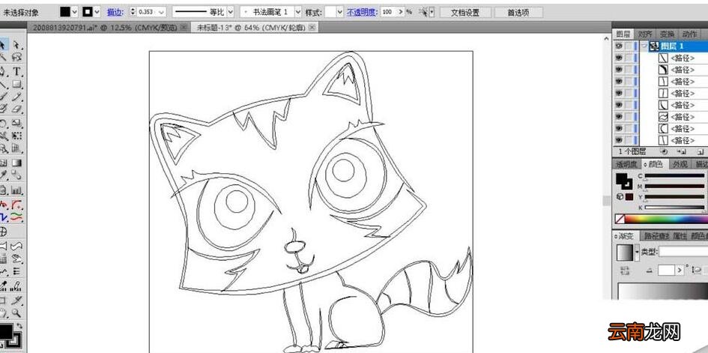Open the stroke color dropdown in control bar
The height and width of the screenshot is (353, 708).
click(97, 12)
